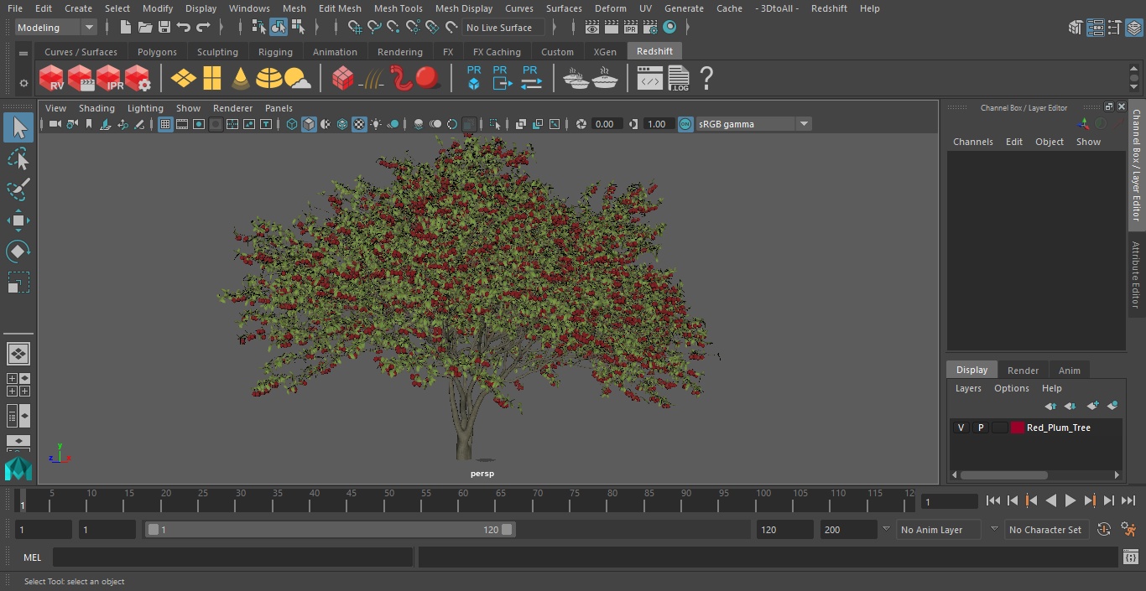Open the Modeling menu set dropdown
Screen dimensions: 1146x591
point(56,28)
